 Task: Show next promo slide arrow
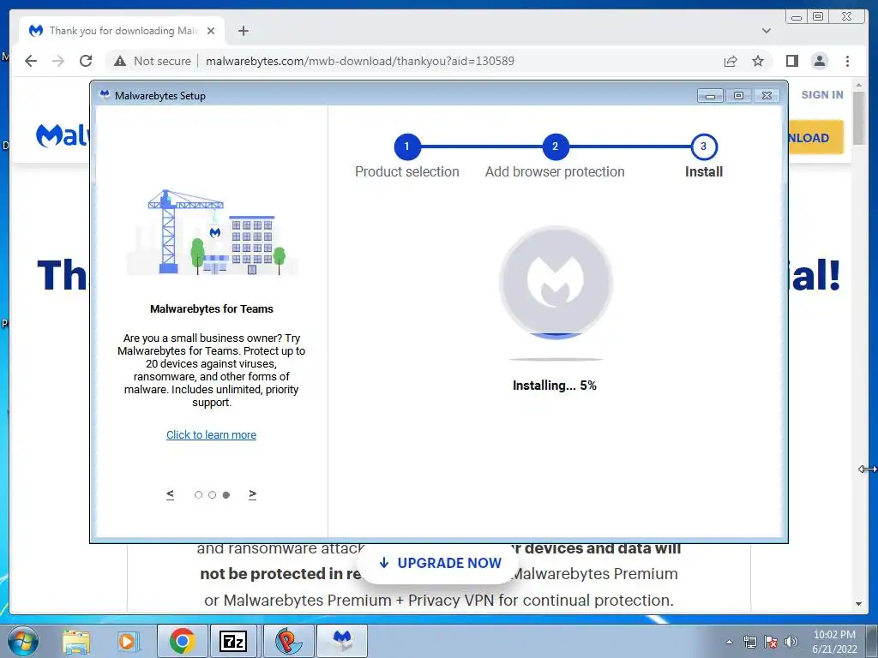click(x=253, y=494)
